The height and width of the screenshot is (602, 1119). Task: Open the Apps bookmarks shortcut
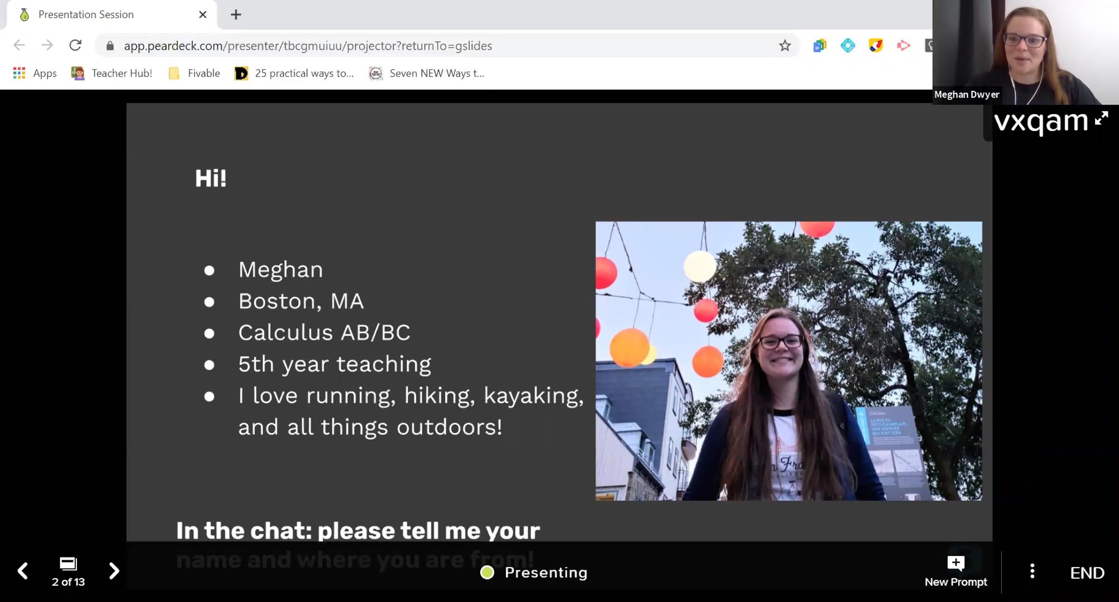pos(35,73)
